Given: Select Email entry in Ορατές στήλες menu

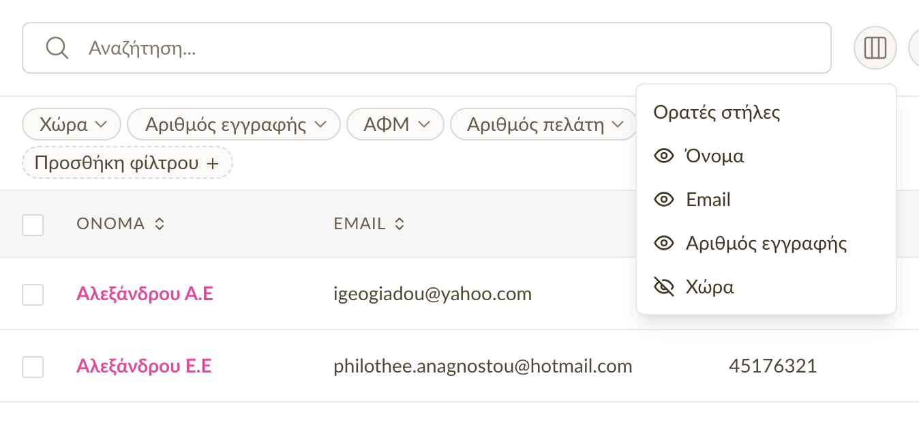Looking at the screenshot, I should (x=766, y=200).
